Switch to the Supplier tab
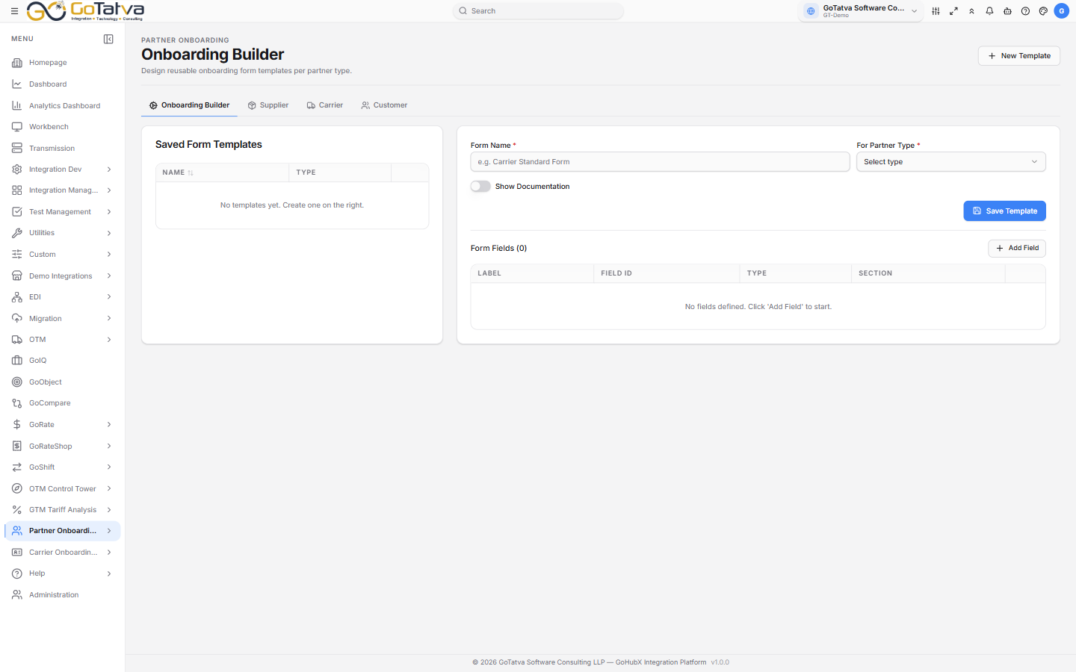 pos(268,105)
